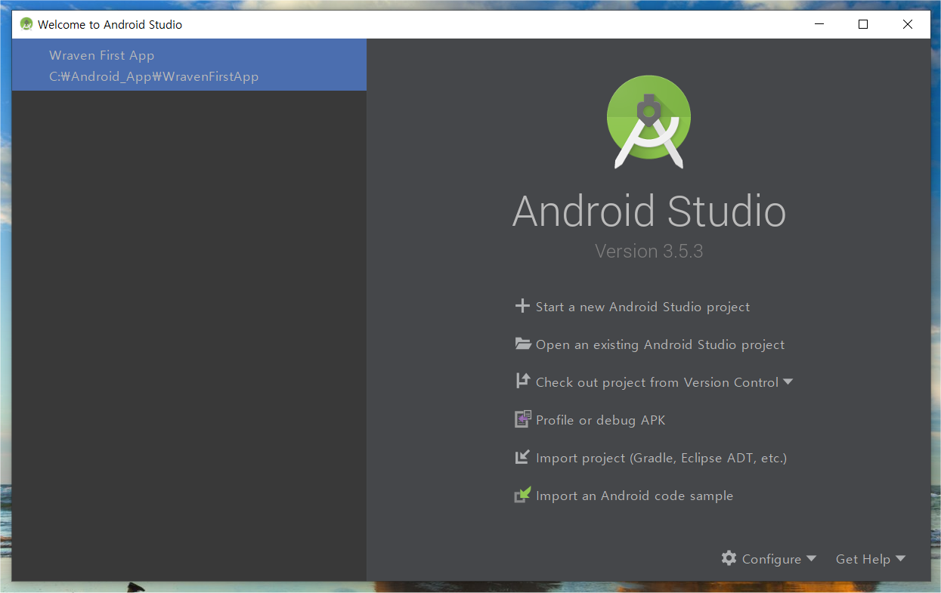
Task: Open recent project Wraven First App
Action: click(x=189, y=65)
